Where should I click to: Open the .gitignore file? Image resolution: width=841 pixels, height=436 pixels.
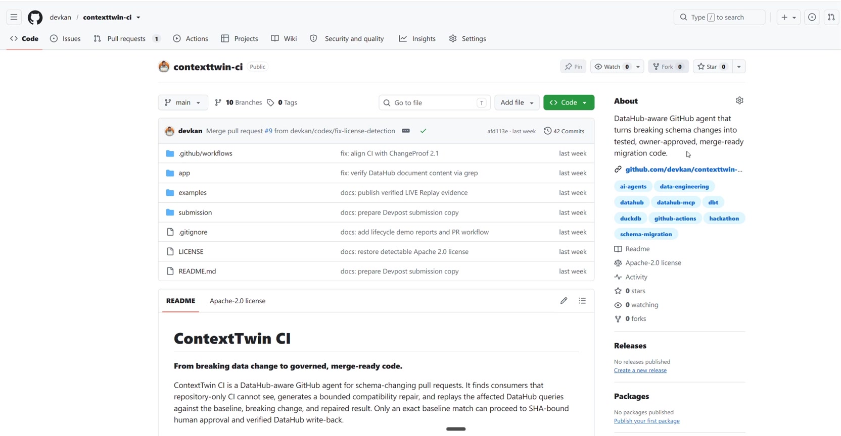[x=193, y=232]
